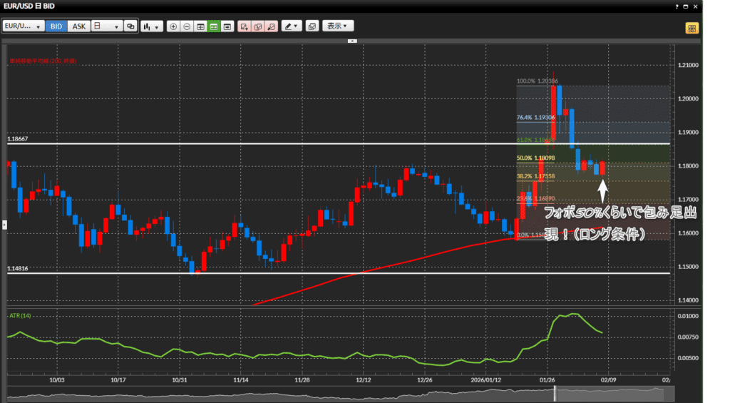Open the 日 timeframe dropdown
The height and width of the screenshot is (403, 730).
106,26
